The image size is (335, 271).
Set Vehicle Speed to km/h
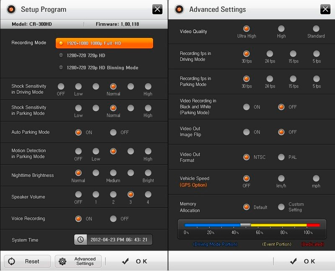tap(281, 179)
